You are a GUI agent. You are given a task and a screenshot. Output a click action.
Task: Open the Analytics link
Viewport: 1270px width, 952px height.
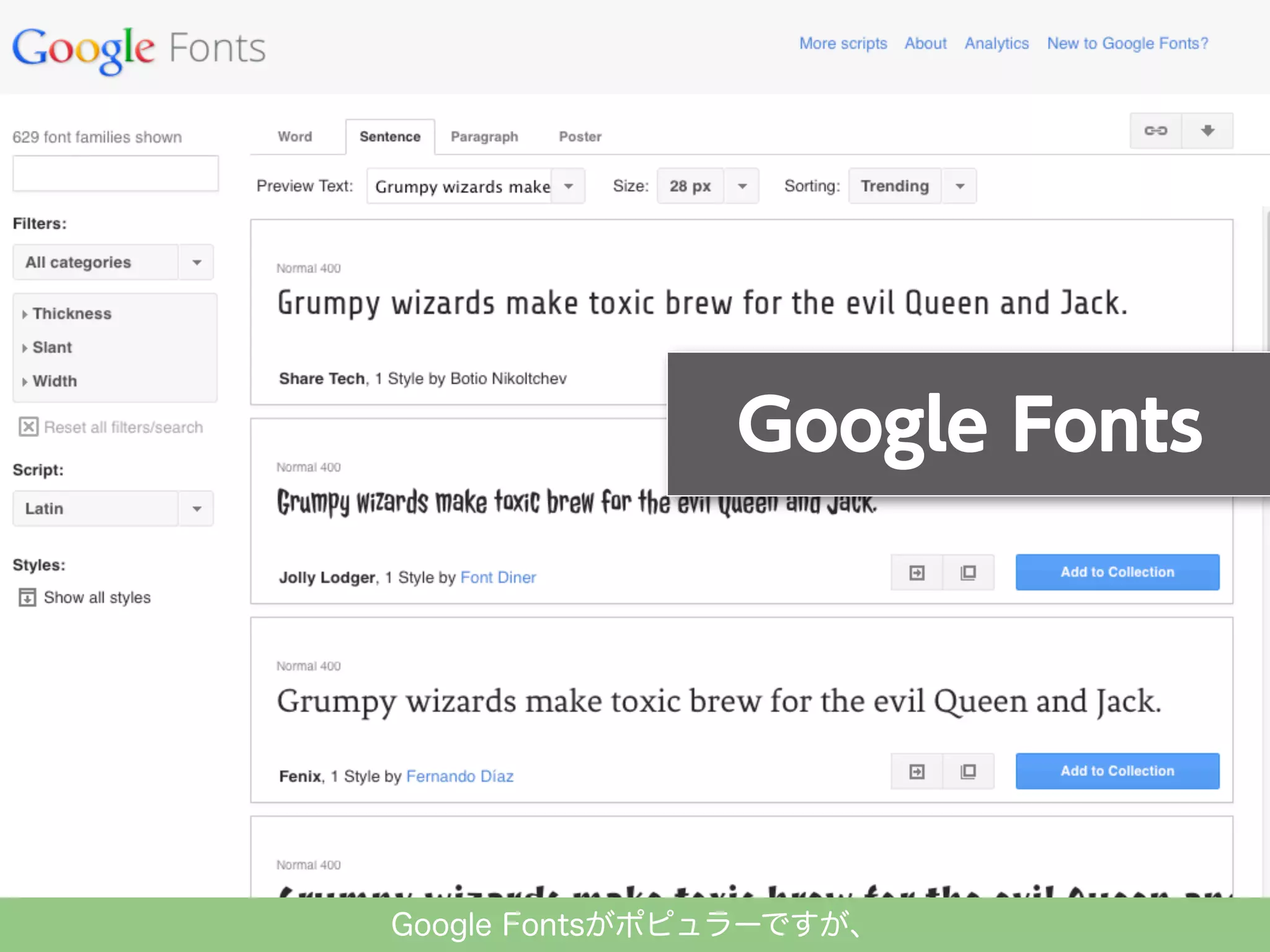(x=997, y=43)
